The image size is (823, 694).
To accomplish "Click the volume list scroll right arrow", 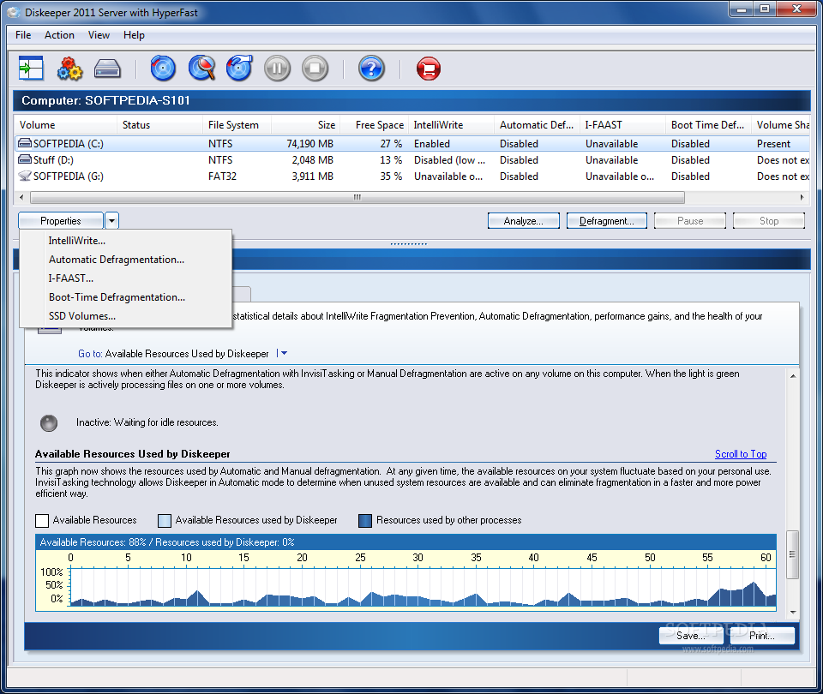I will 802,197.
